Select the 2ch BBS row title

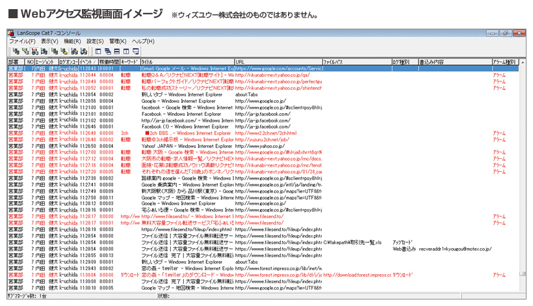(x=188, y=133)
